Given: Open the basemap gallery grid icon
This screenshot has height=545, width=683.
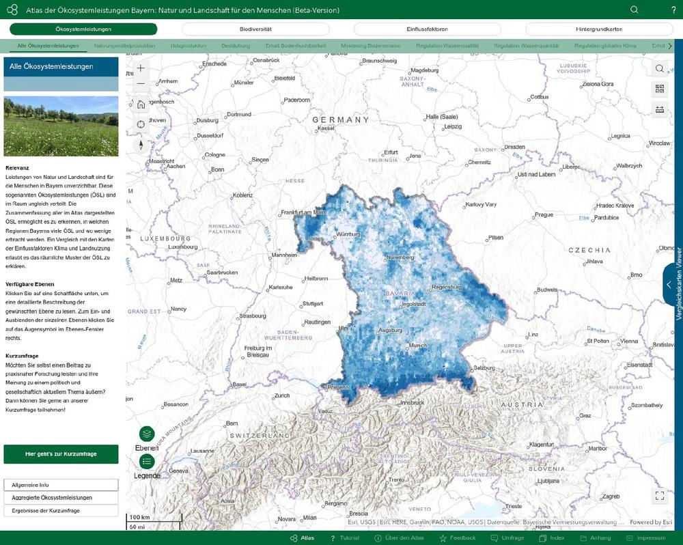Looking at the screenshot, I should pos(659,89).
